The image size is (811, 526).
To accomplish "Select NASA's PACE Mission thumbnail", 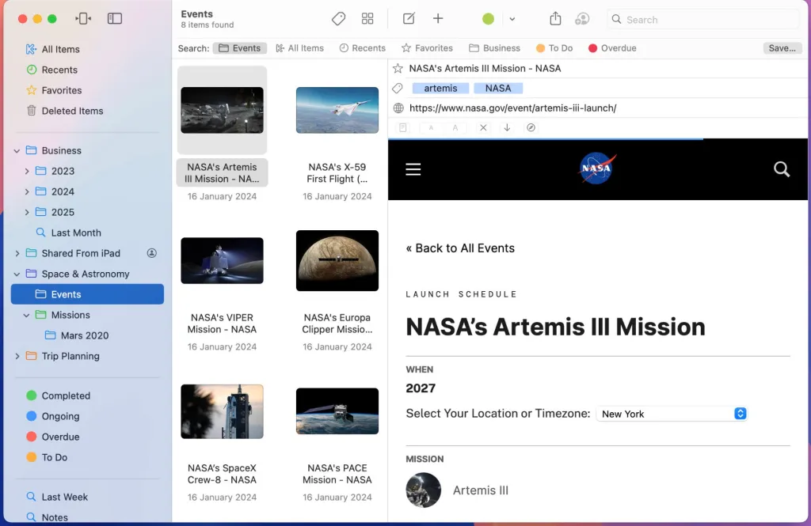I will click(337, 411).
